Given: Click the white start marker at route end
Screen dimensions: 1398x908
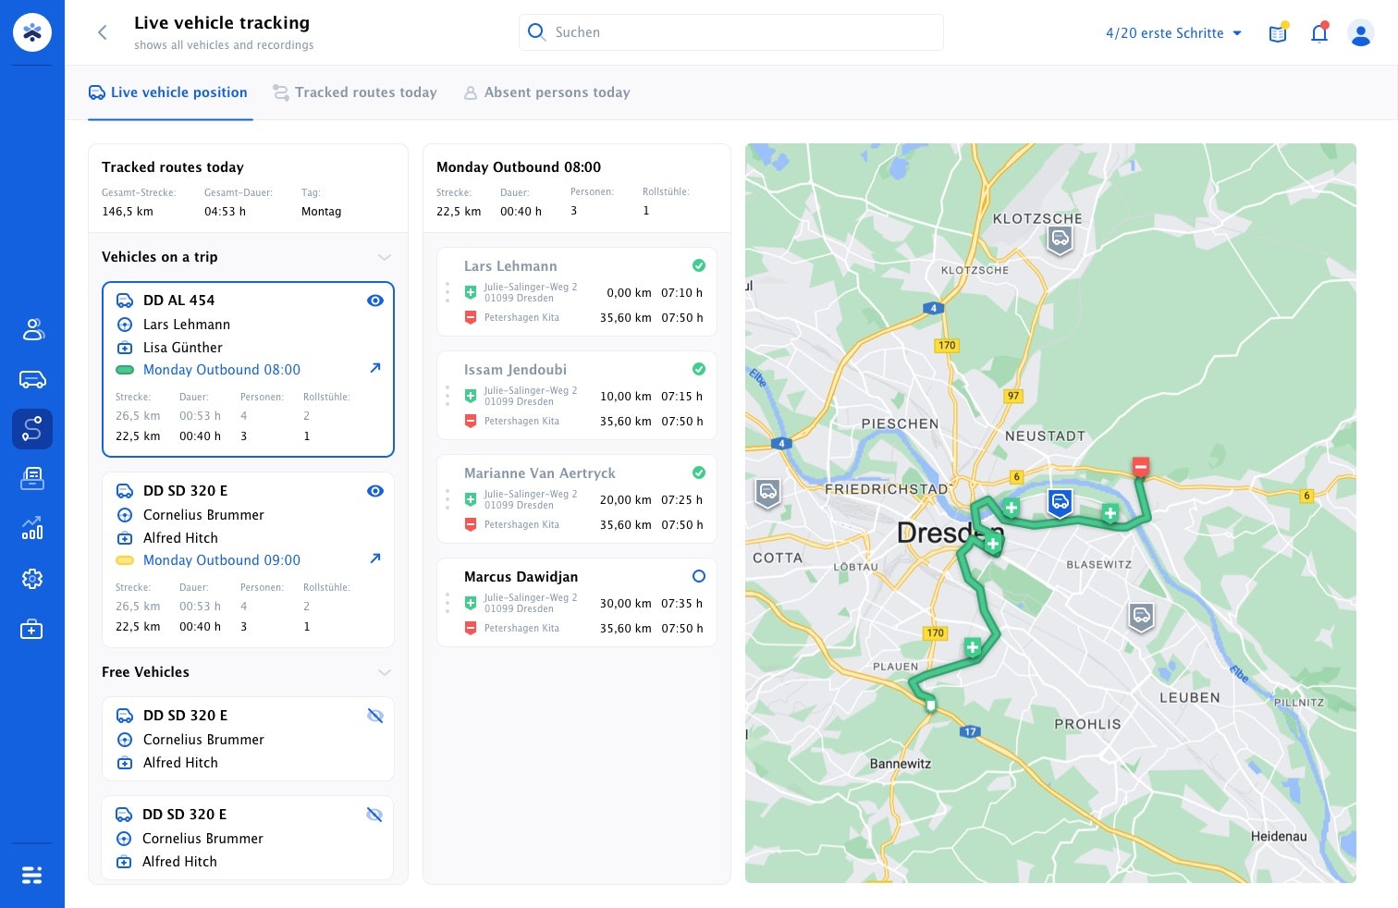Looking at the screenshot, I should coord(931,706).
